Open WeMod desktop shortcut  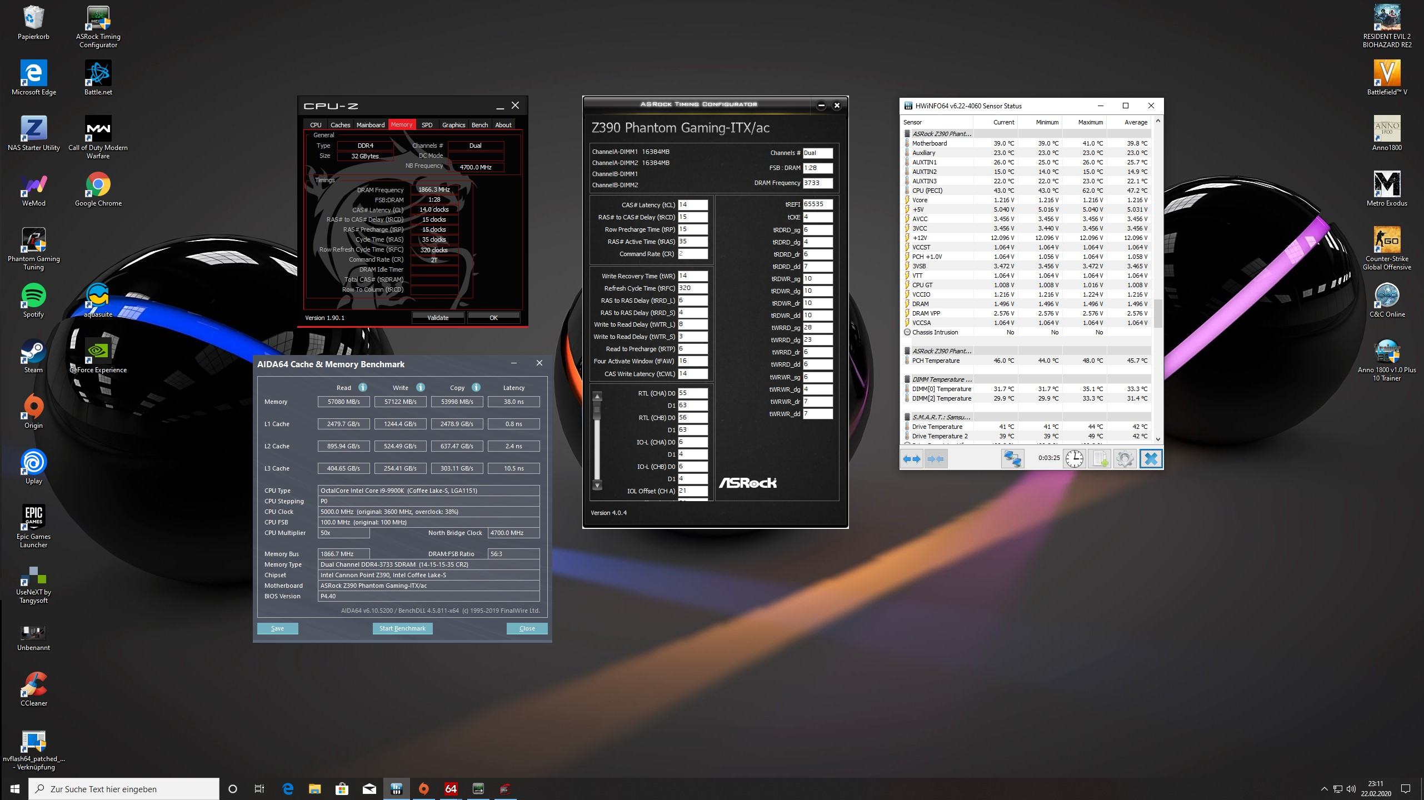(x=33, y=189)
